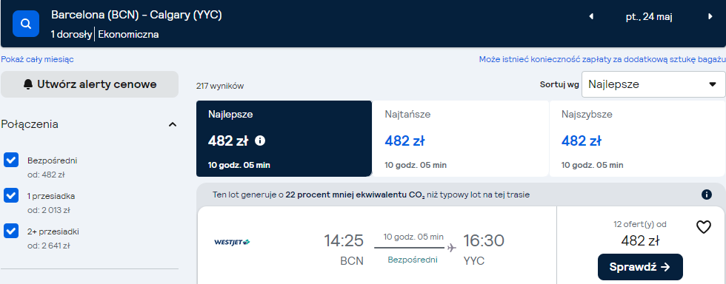Uncheck the 1 przesiadka checkbox
This screenshot has height=284, width=726.
click(11, 196)
